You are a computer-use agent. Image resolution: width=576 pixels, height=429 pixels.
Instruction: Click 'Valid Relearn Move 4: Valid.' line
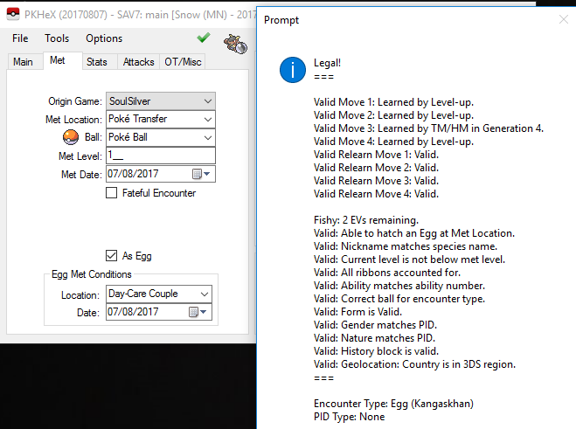coord(376,194)
